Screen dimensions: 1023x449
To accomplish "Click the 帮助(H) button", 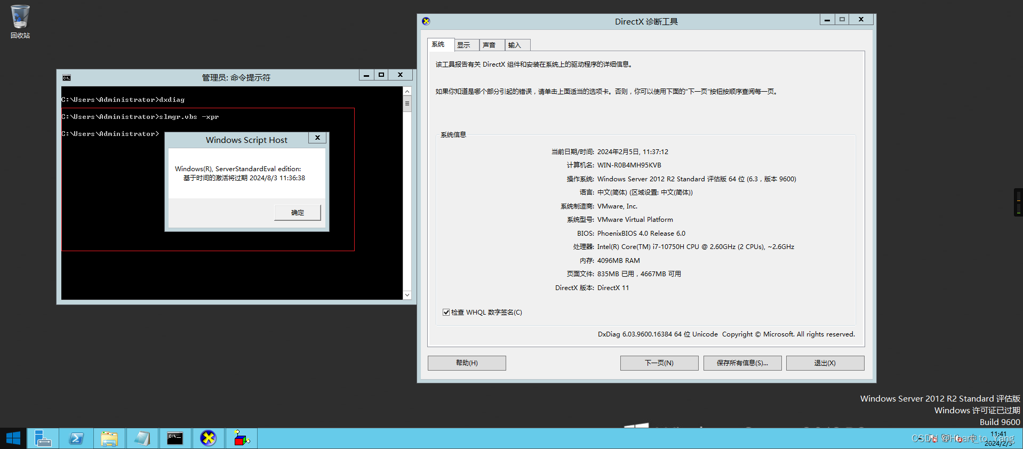I will tap(467, 363).
